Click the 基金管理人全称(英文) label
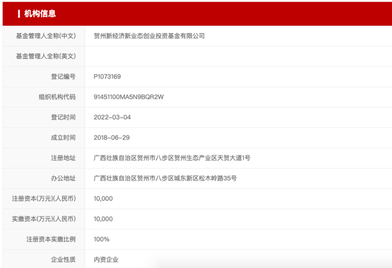 click(46, 56)
